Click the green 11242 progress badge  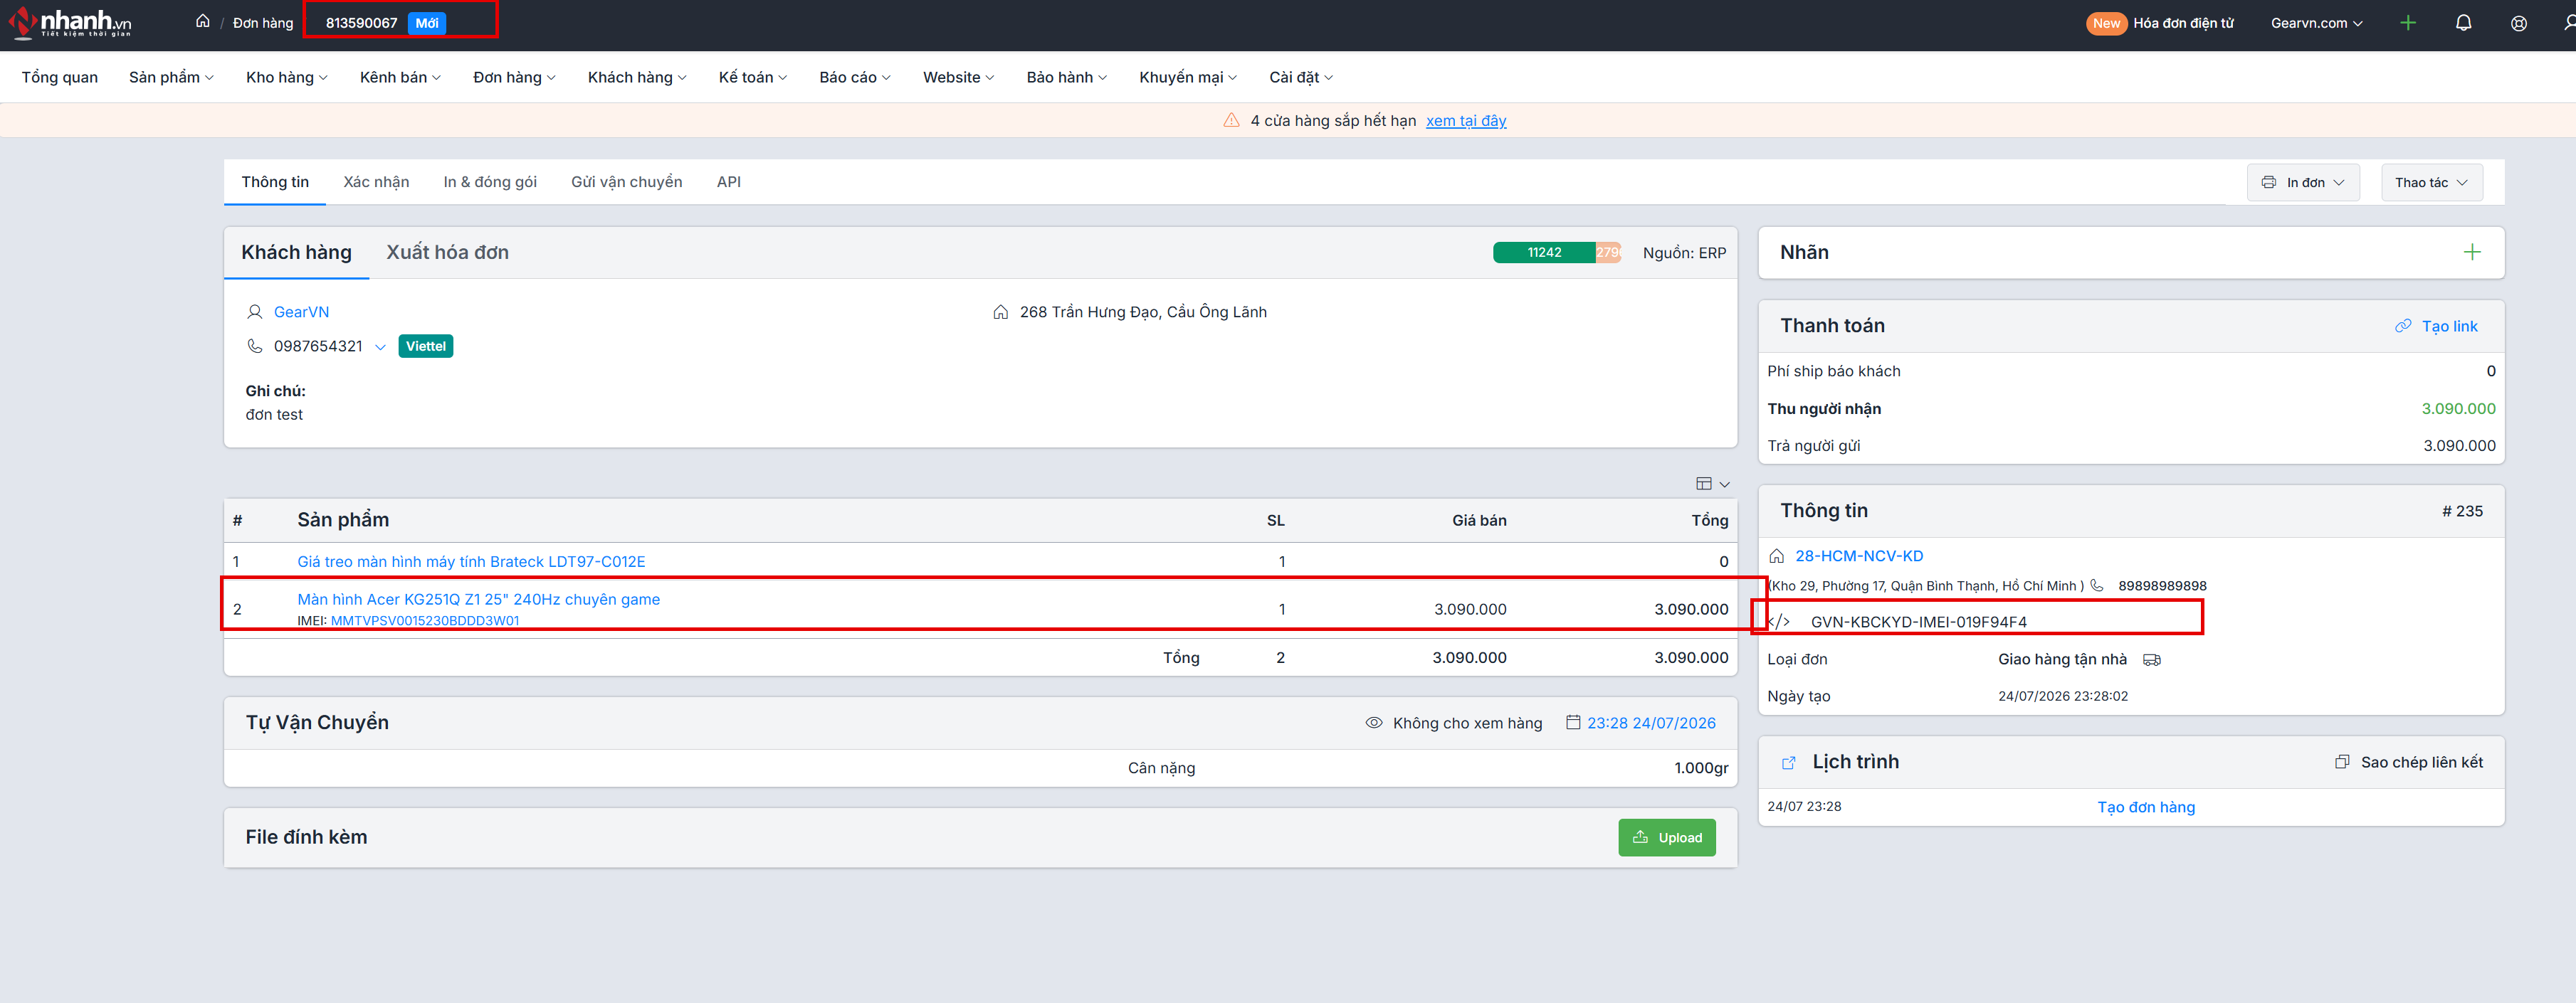pyautogui.click(x=1544, y=253)
